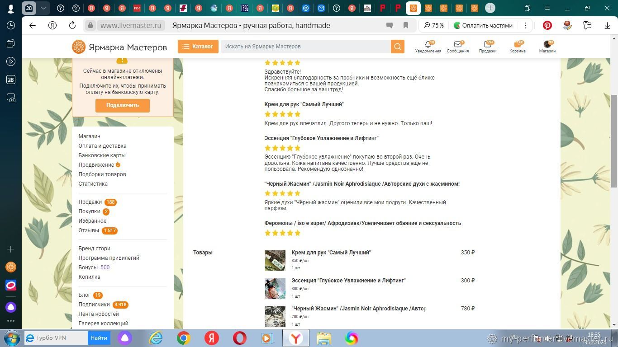Viewport: 618px width, 347px height.
Task: Open Банковские карты sidebar link
Action: pyautogui.click(x=102, y=155)
